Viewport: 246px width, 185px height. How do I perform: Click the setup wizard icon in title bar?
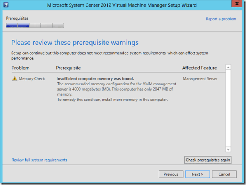[6, 5]
